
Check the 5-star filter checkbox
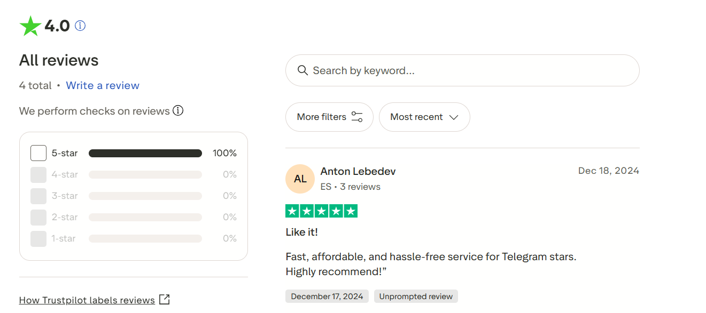click(38, 153)
